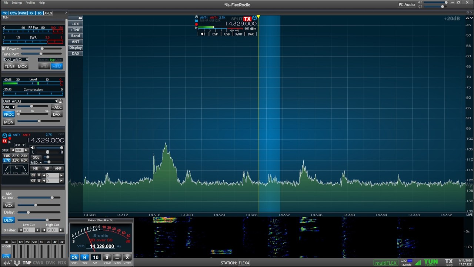This screenshot has width=474, height=267.
Task: Click the profile save disk icon
Action: pyautogui.click(x=60, y=101)
